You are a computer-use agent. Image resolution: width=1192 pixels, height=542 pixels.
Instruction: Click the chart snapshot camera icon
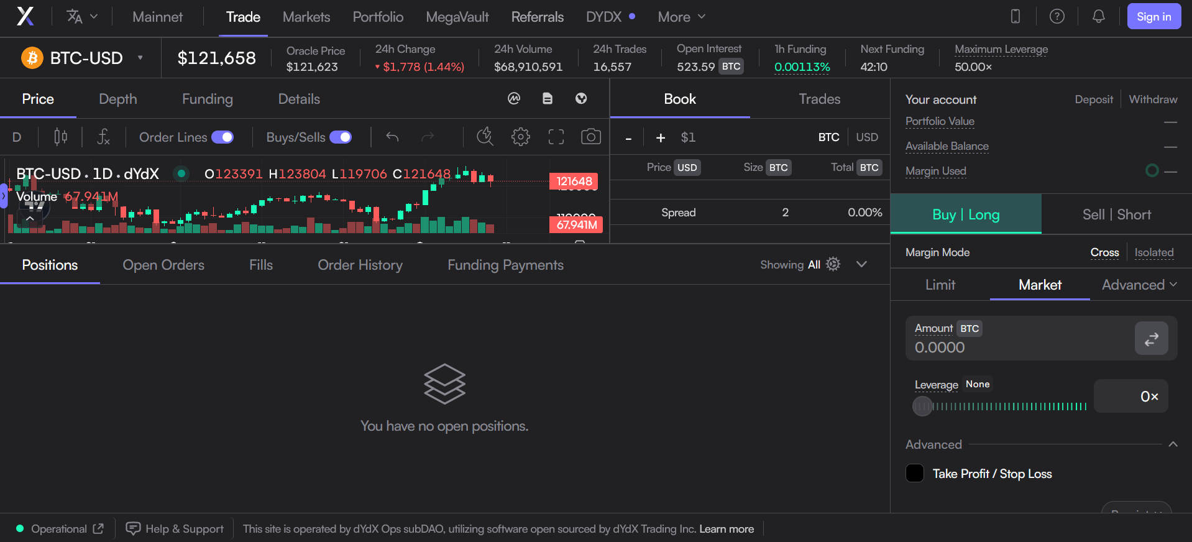590,137
